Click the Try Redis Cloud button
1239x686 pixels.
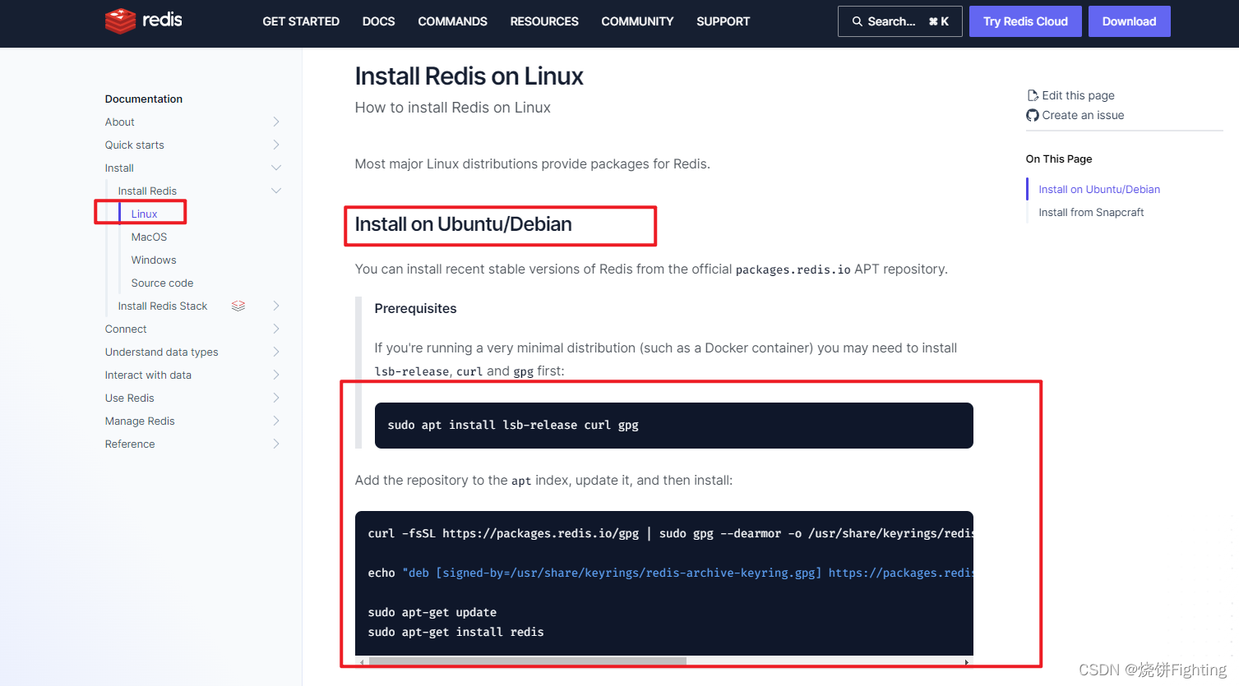point(1025,21)
